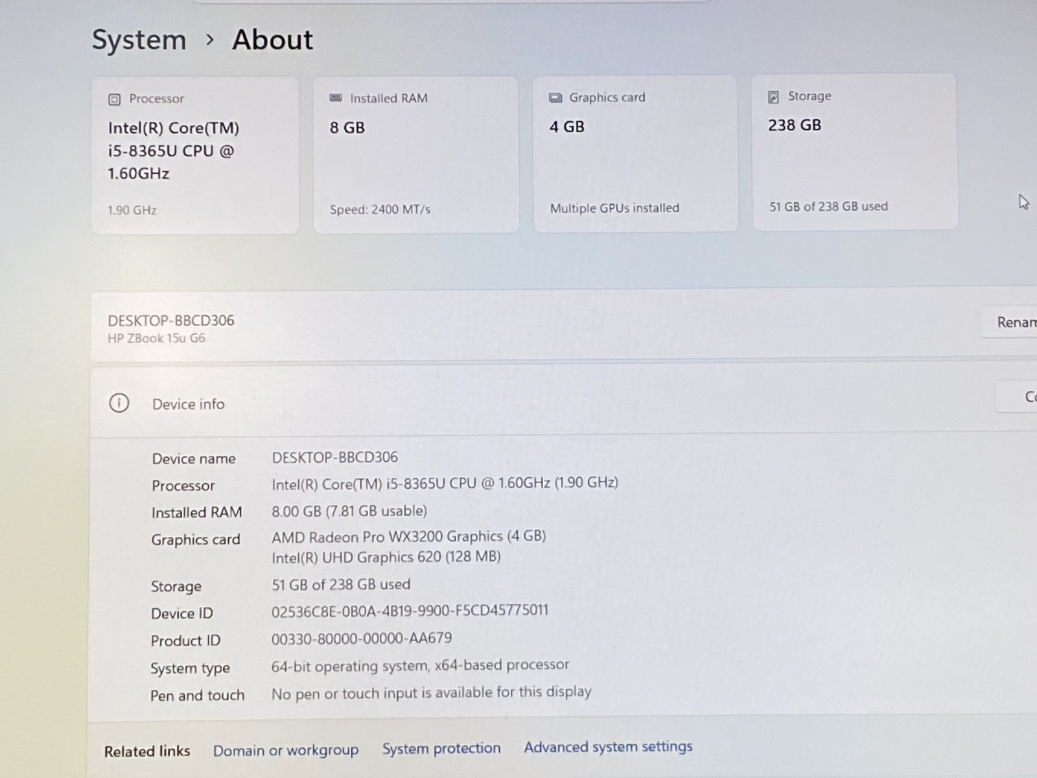Select AMD Radeon Pro WX3200 Graphics text

(409, 536)
